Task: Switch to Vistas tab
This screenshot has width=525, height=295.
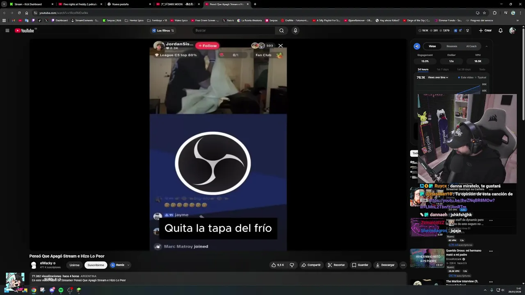Action: tap(432, 46)
